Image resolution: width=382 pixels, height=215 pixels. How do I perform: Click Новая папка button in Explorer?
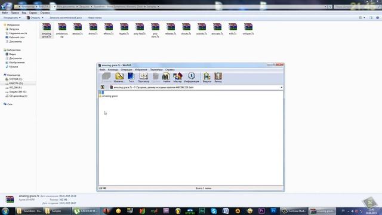point(94,18)
